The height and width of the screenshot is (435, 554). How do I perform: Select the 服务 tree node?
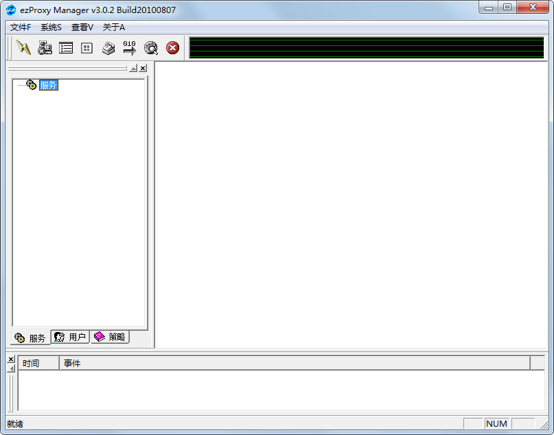49,85
